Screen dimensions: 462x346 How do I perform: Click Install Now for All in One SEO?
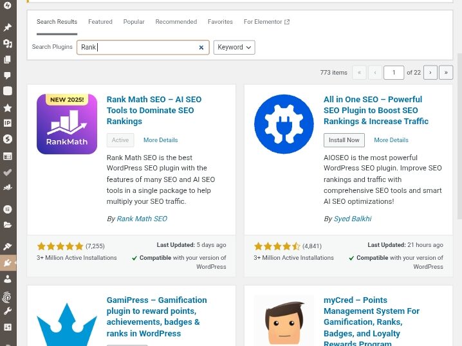[344, 140]
